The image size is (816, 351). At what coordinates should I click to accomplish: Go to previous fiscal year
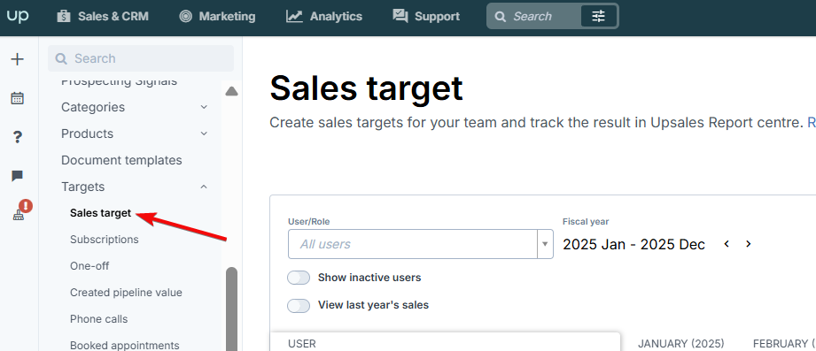pyautogui.click(x=727, y=244)
